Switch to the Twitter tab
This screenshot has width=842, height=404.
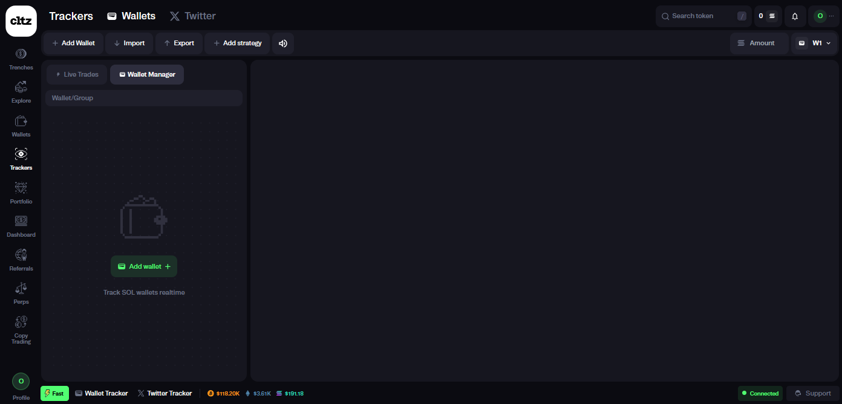coord(192,16)
